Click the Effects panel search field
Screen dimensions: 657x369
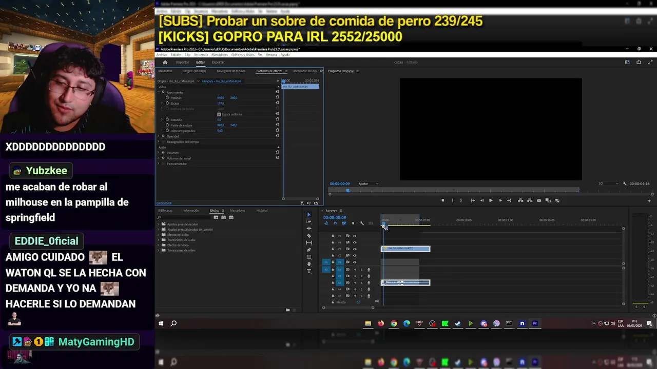(x=184, y=217)
